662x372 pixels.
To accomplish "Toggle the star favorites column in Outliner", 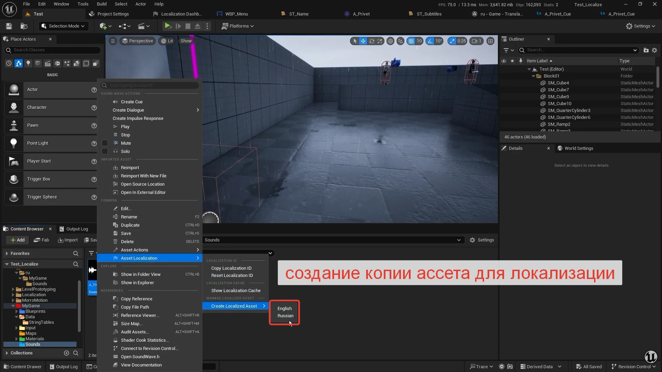I will (512, 61).
